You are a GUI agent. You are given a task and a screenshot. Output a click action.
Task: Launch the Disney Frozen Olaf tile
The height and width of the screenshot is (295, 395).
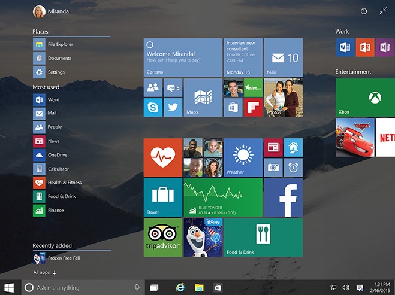pyautogui.click(x=203, y=238)
